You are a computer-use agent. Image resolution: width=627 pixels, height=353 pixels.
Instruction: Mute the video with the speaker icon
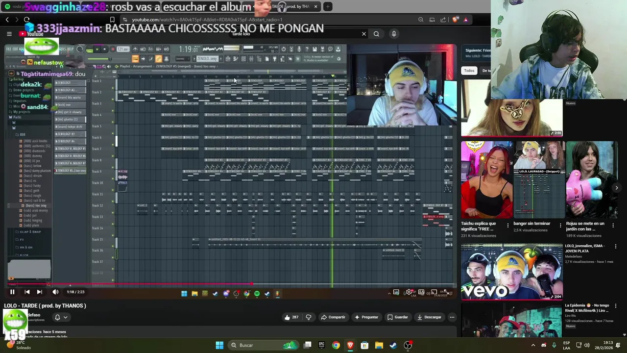55,292
